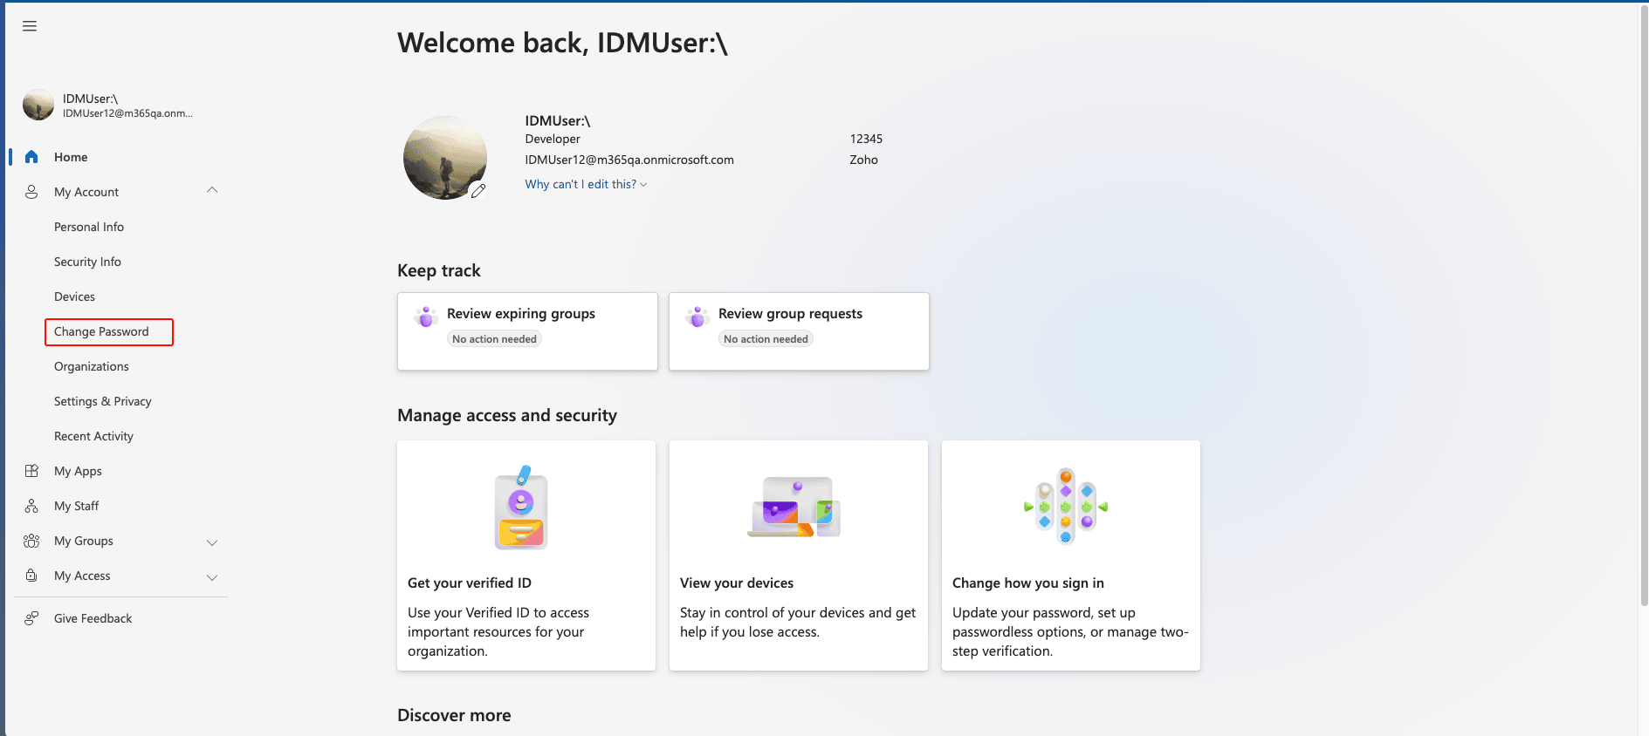Click the email IDMUser12@m365qa.onmicrosoft.com in profile
Viewport: 1649px width, 736px height.
click(x=629, y=160)
